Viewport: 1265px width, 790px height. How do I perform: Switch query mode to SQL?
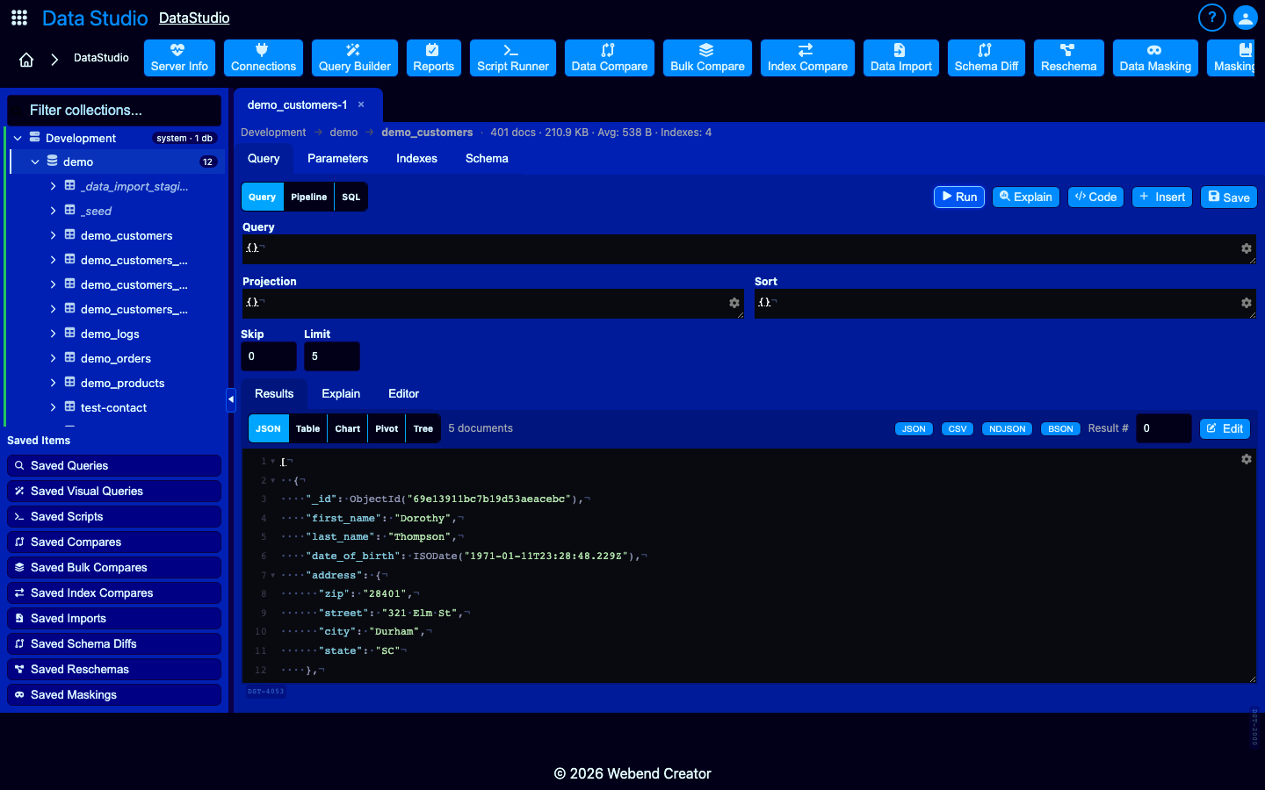351,197
